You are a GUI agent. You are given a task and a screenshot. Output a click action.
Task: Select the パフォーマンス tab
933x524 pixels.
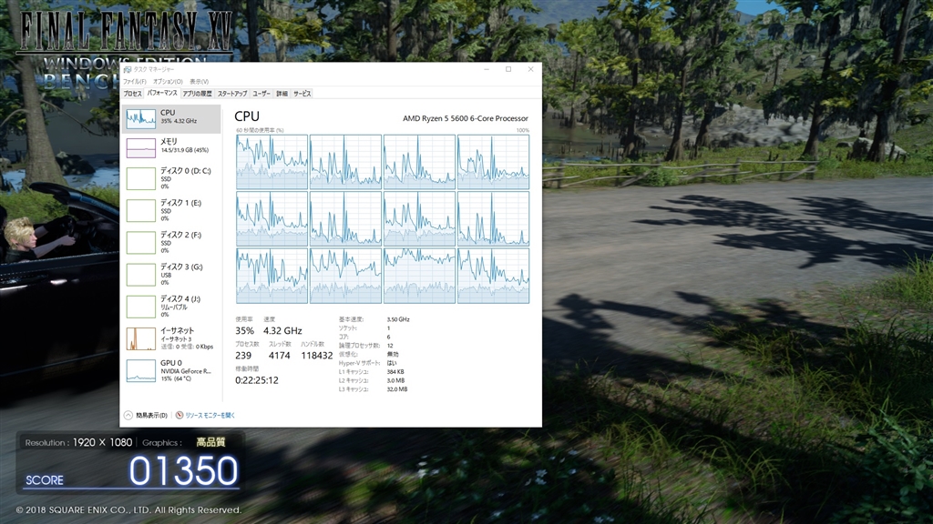tap(162, 94)
